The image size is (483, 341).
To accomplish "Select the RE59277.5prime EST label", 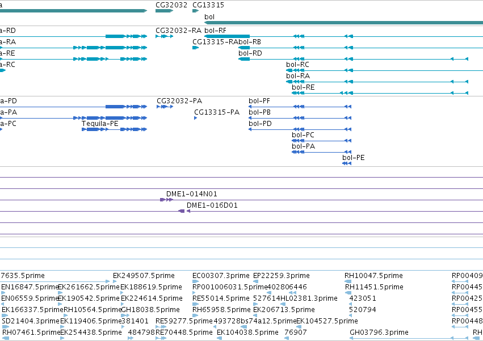I will click(x=184, y=321).
